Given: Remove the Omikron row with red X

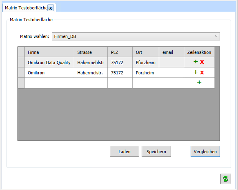Looking at the screenshot, I should [x=202, y=72].
